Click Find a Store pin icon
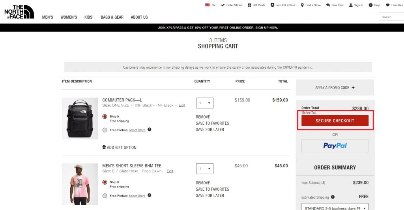 click(302, 5)
